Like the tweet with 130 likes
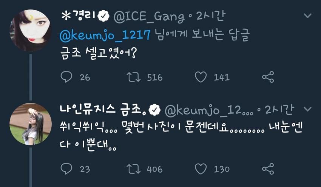The width and height of the screenshot is (321, 187). [x=201, y=169]
